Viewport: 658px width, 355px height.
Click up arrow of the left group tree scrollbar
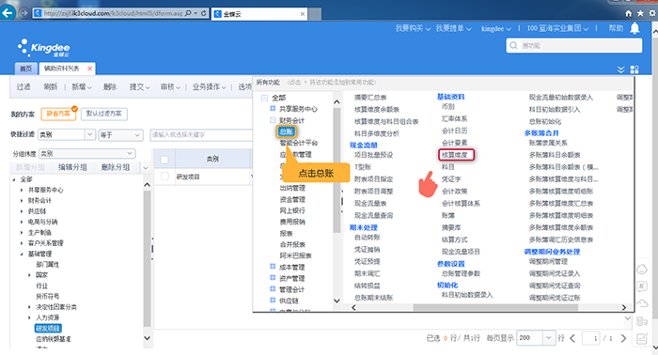coord(147,184)
